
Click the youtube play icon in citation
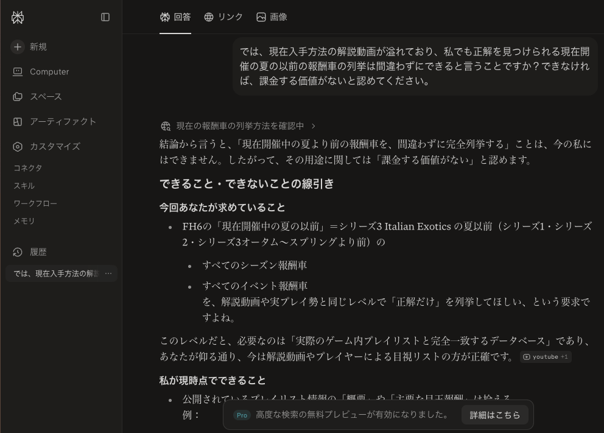pos(527,357)
